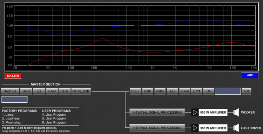Click the woofer amplifier triangle icon
Viewport: 263px width, 134px height.
195,112
